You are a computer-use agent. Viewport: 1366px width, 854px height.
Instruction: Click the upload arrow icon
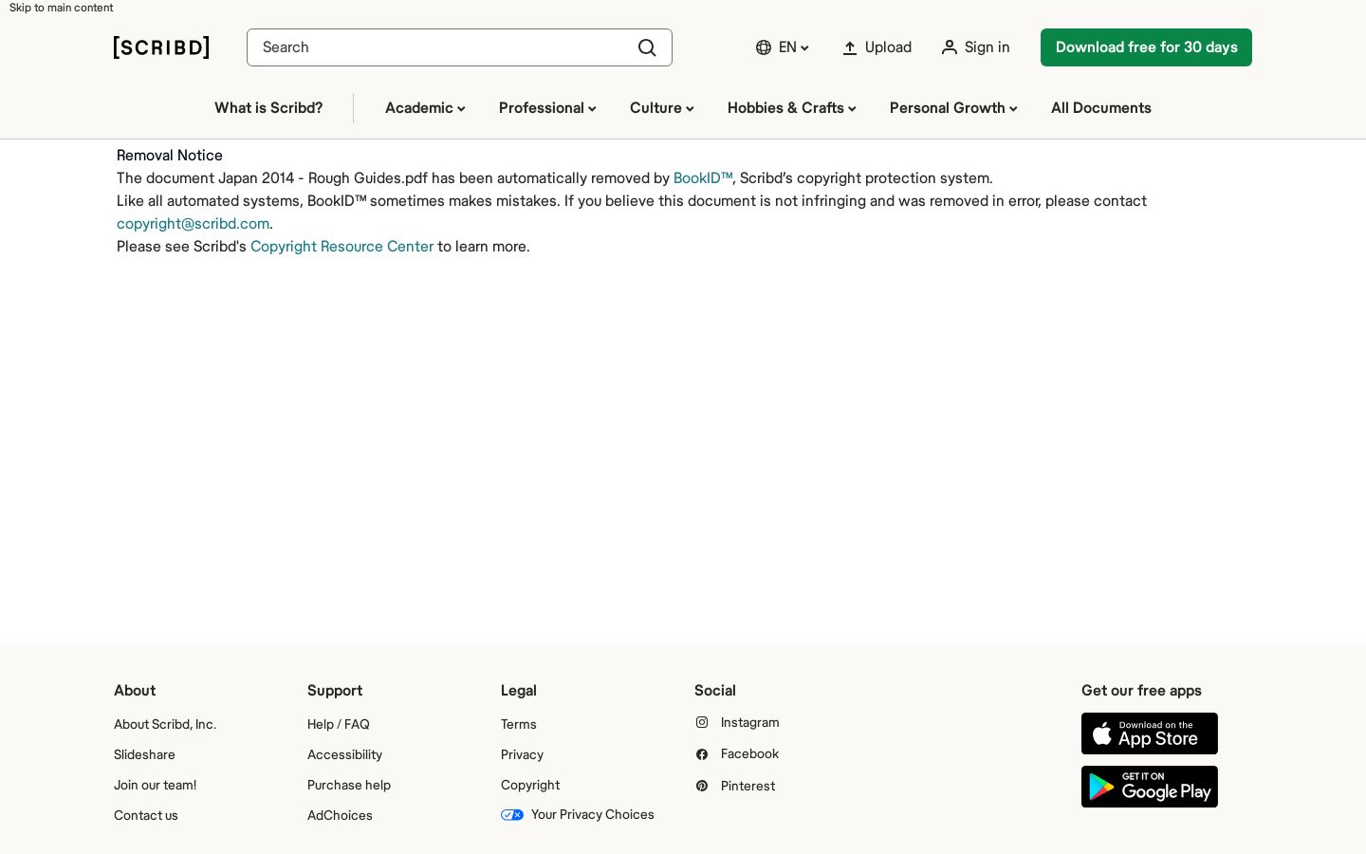850,47
